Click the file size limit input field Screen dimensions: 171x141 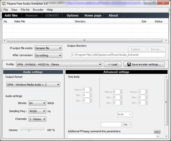pyautogui.click(x=111, y=125)
